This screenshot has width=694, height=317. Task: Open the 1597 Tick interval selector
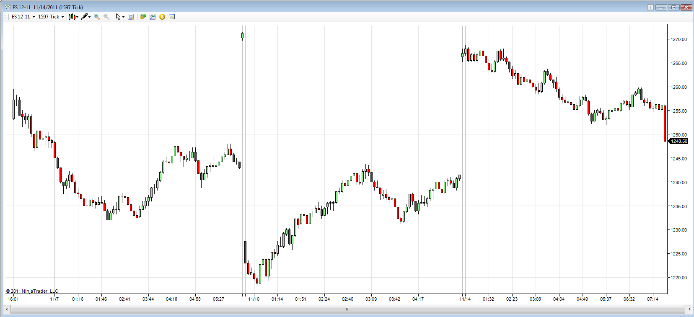click(51, 17)
